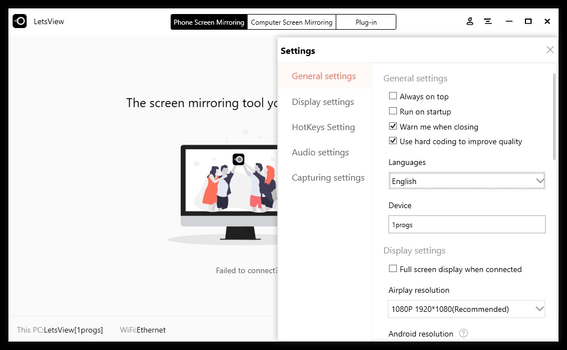567x350 pixels.
Task: Click the WiFi:Ethernet status text
Action: (143, 330)
